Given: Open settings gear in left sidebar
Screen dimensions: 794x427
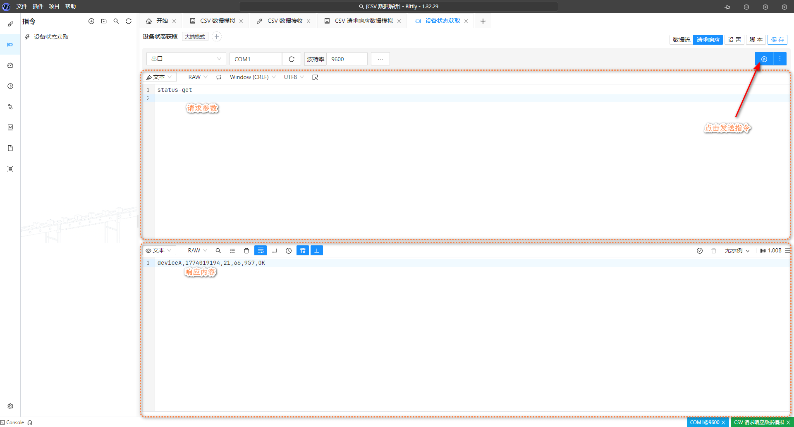Looking at the screenshot, I should (10, 406).
